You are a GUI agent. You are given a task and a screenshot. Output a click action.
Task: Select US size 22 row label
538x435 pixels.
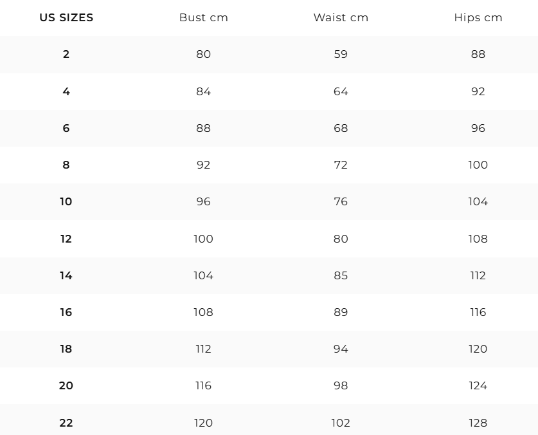tap(66, 423)
